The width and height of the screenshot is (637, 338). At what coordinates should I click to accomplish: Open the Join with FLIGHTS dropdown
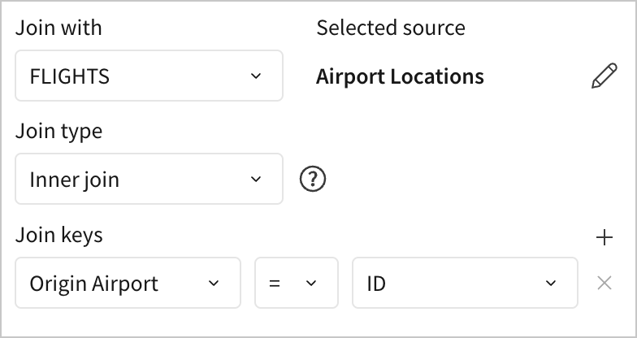(x=149, y=76)
